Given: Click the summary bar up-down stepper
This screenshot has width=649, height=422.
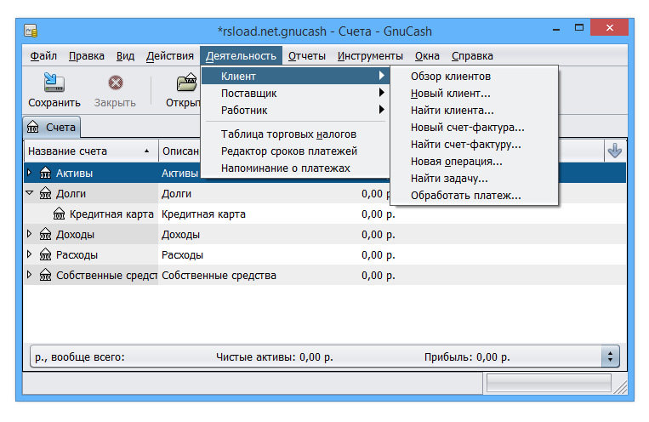Looking at the screenshot, I should point(610,356).
